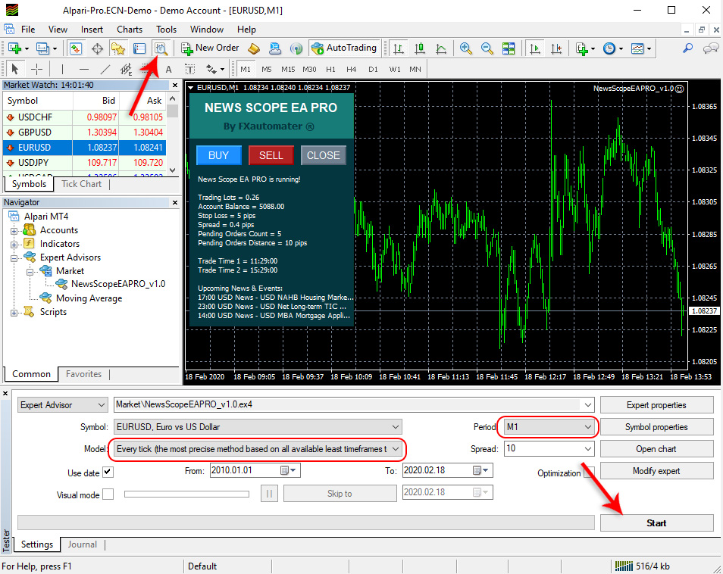Open the Profiles toolbar icon
This screenshot has width=723, height=574.
coord(42,48)
